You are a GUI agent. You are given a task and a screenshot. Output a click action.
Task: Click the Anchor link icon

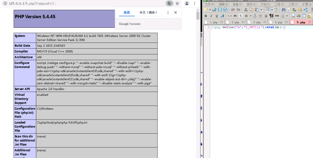[x=255, y=16]
